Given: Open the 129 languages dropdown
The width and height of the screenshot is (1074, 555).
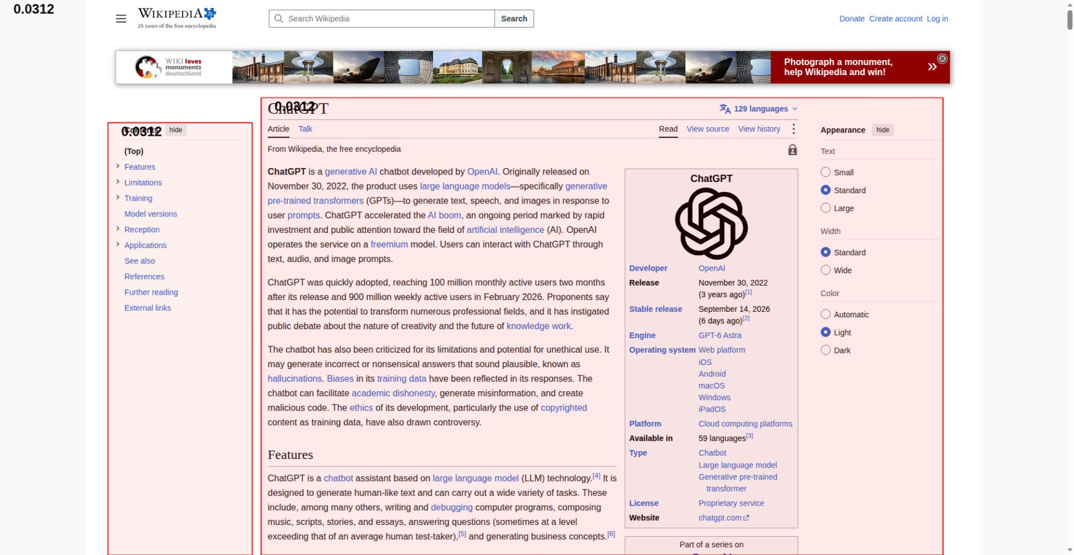Looking at the screenshot, I should coord(758,108).
